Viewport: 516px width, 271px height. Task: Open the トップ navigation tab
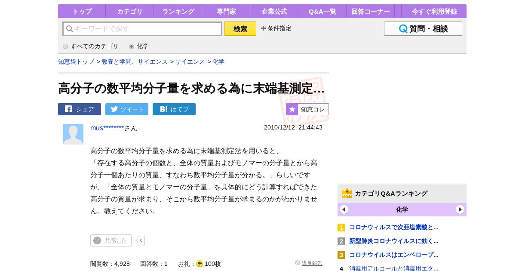click(82, 12)
